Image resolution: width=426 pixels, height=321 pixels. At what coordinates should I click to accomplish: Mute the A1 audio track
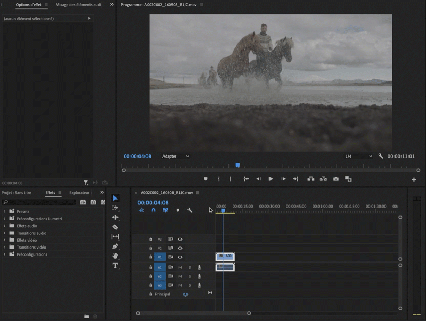[x=180, y=267]
